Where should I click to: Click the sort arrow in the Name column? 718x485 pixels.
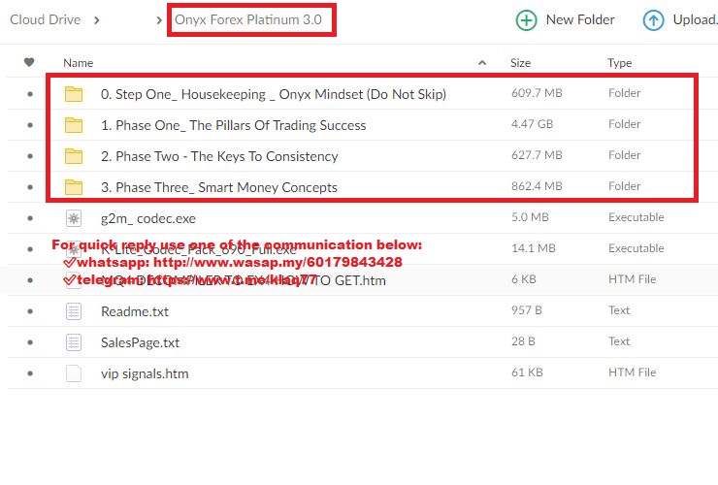click(x=482, y=63)
